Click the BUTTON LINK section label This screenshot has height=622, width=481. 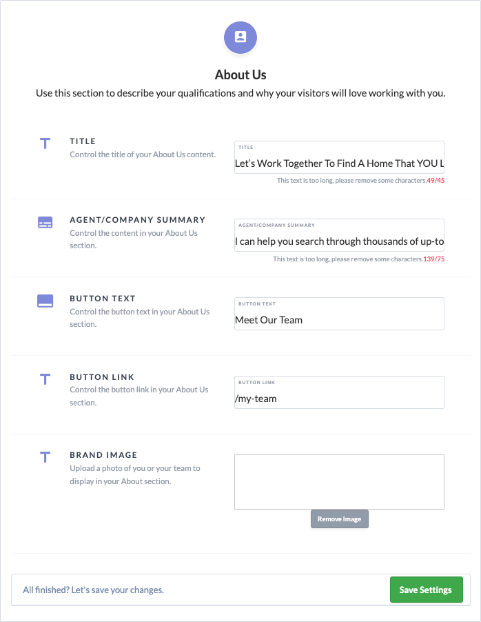pyautogui.click(x=102, y=377)
